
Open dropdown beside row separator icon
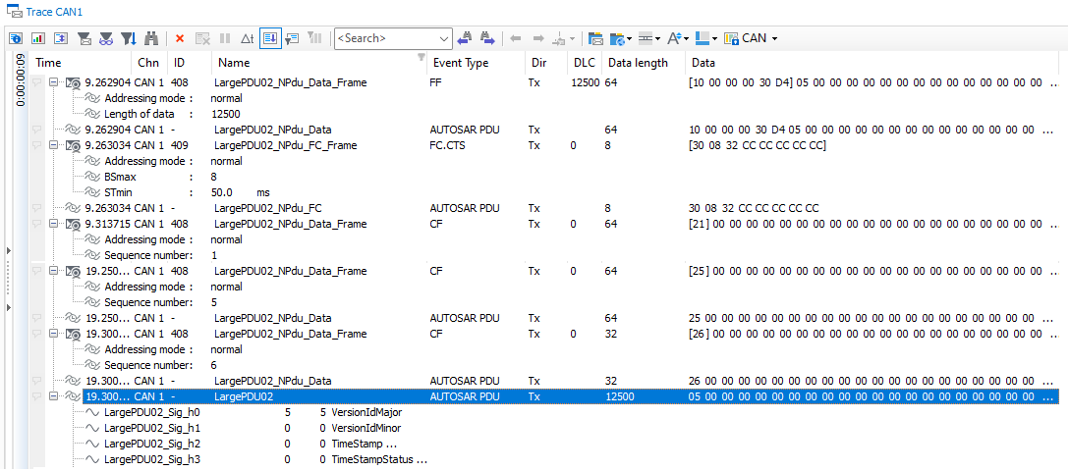pyautogui.click(x=658, y=39)
